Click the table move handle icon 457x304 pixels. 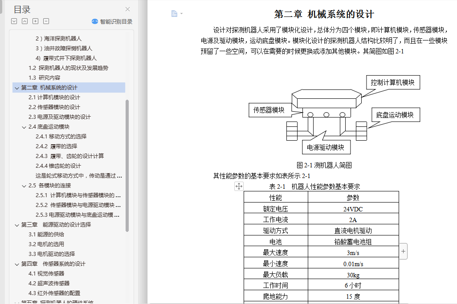point(239,186)
